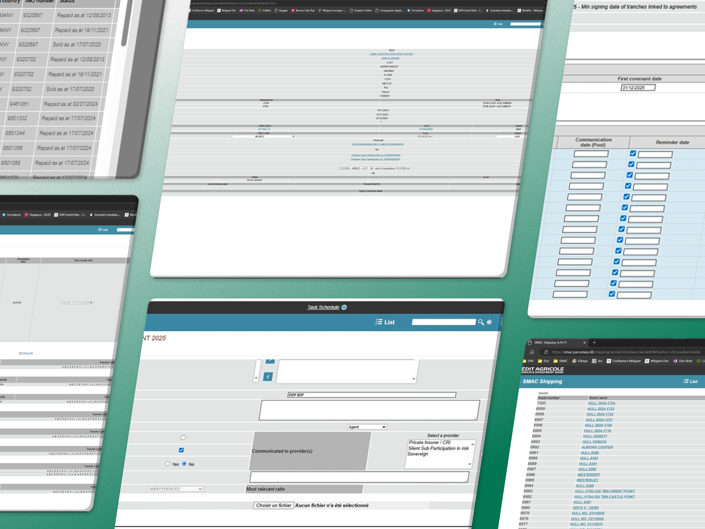705x529 pixels.
Task: Open Modifier - Release bookmark in top window
Action: (531, 11)
